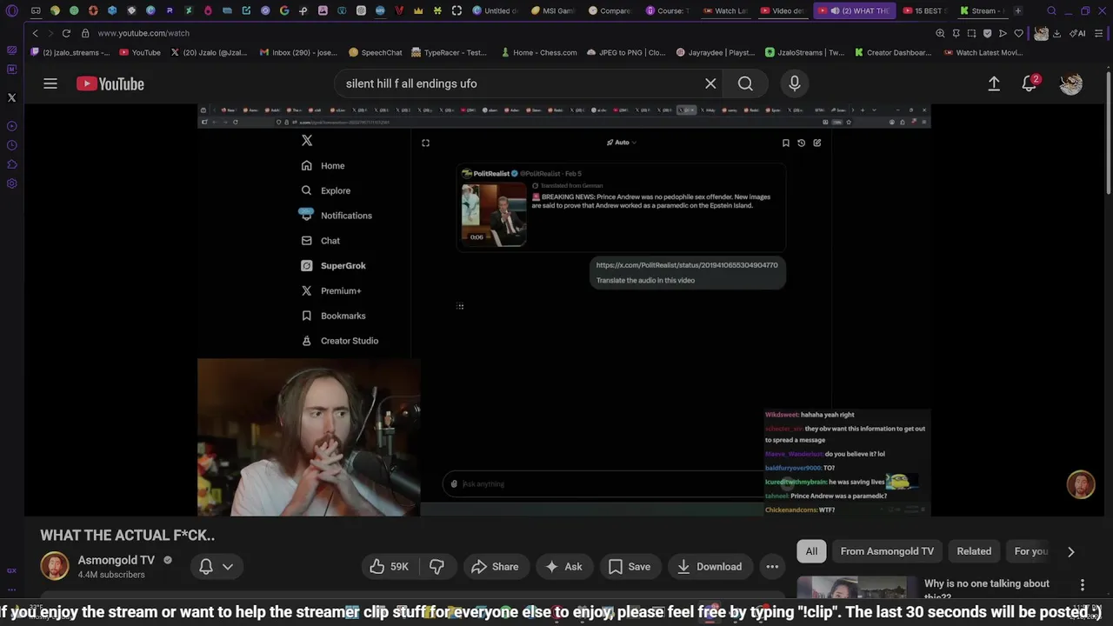Toggle the channel notification bell
The height and width of the screenshot is (626, 1113).
pyautogui.click(x=206, y=566)
